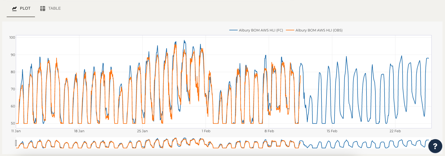Click the 15 Feb x-axis label

point(332,131)
